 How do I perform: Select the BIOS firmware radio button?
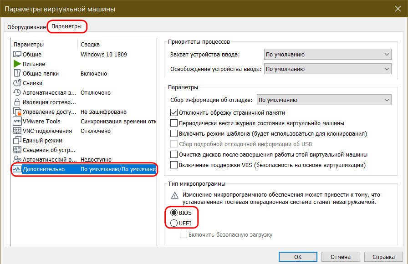pyautogui.click(x=173, y=213)
